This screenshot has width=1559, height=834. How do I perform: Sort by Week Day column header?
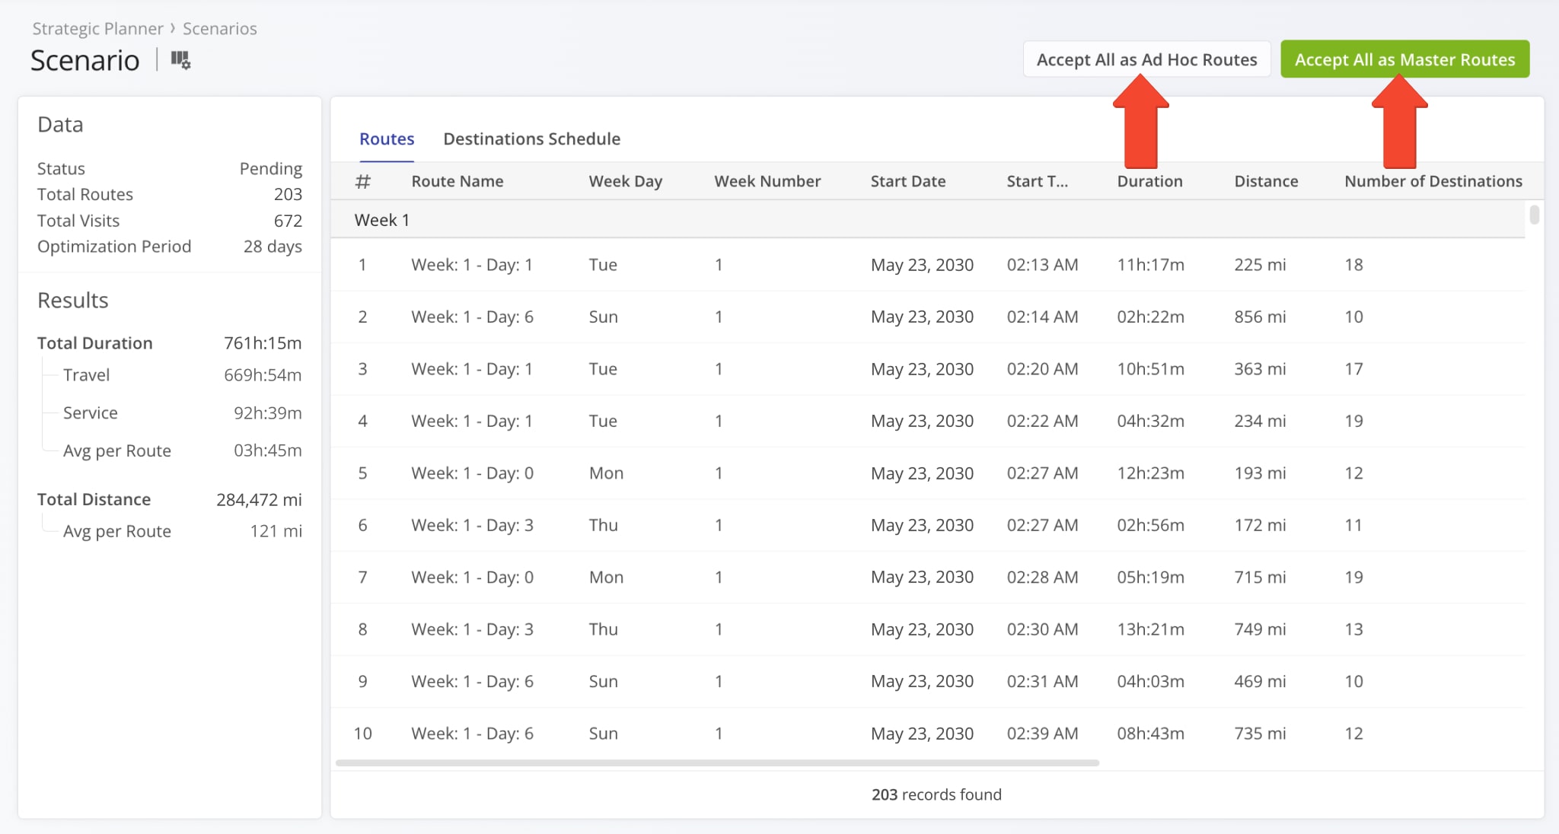tap(625, 181)
